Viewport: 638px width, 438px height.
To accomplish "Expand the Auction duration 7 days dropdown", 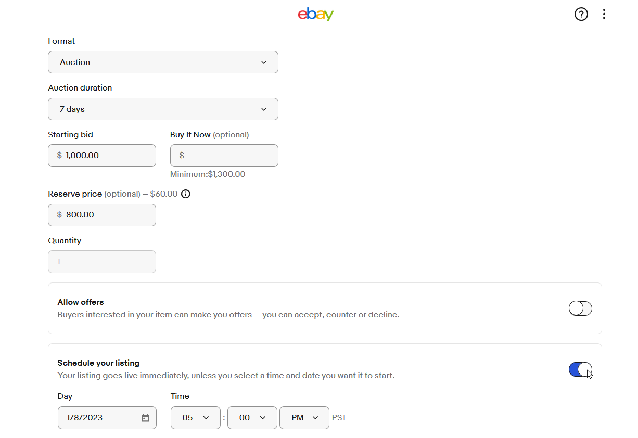I will click(x=163, y=109).
